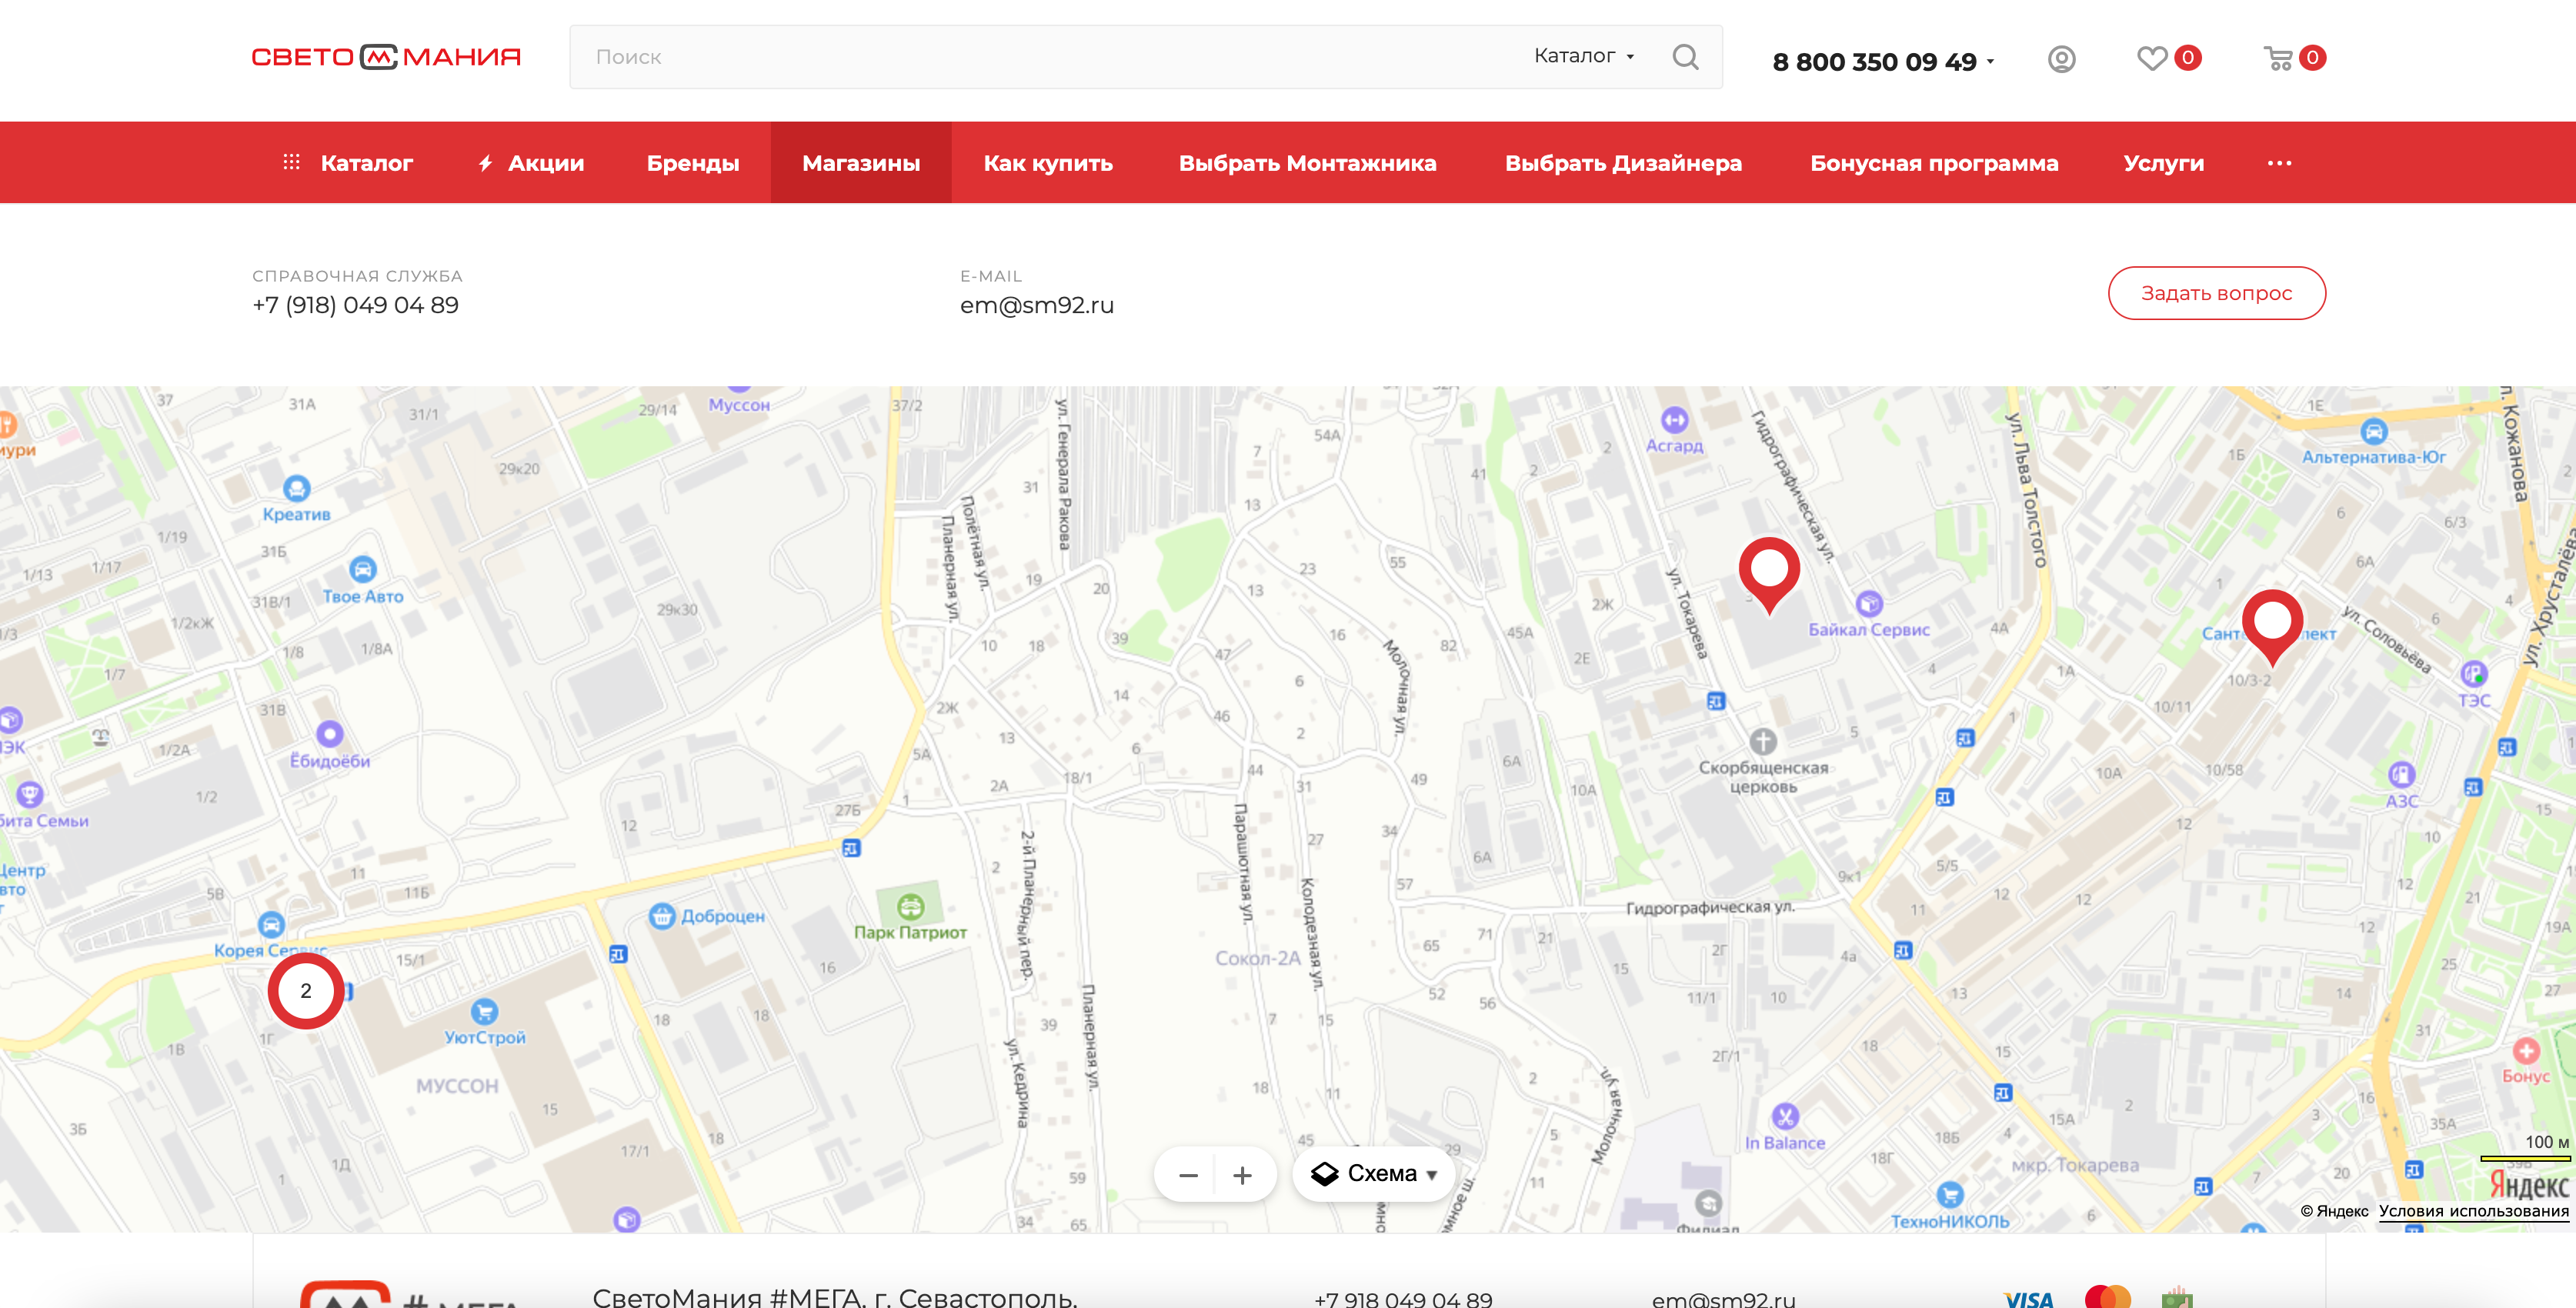2576x1308 pixels.
Task: Click the Байкал Сервис map icon
Action: pos(1869,603)
